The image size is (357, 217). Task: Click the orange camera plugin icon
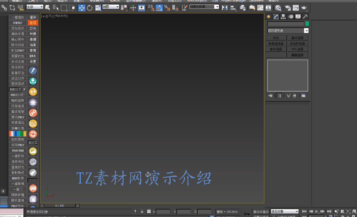(x=33, y=188)
